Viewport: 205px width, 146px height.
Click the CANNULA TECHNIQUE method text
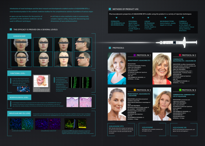tap(186, 26)
